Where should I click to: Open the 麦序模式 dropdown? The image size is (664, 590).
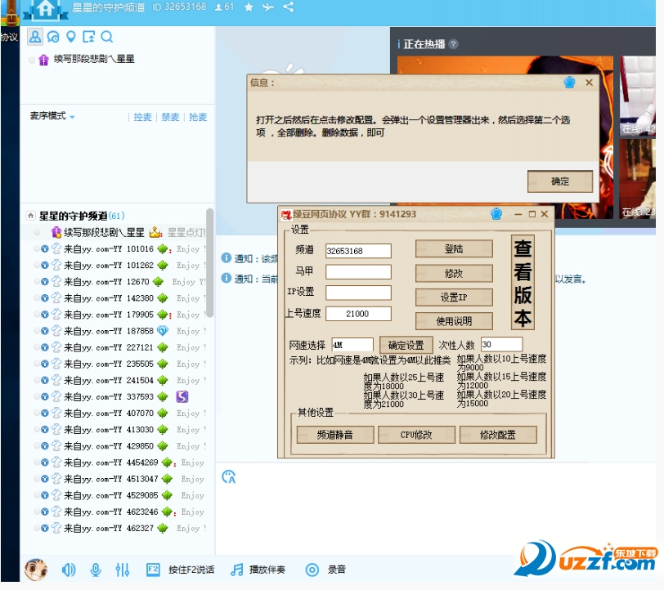click(52, 116)
